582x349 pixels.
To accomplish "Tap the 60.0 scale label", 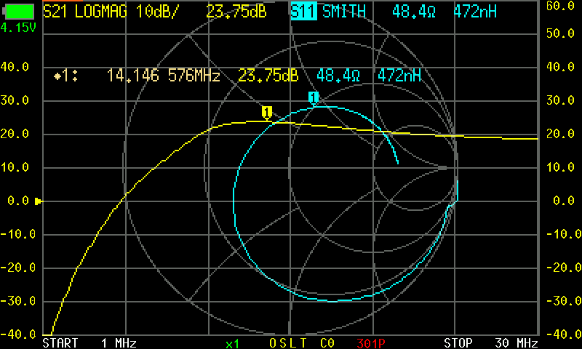I will (560, 6).
